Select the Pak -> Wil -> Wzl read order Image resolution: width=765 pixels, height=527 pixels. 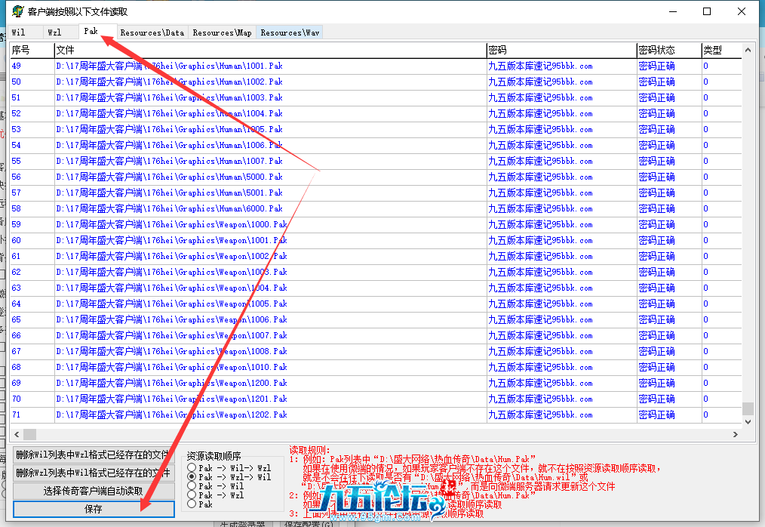click(x=192, y=468)
